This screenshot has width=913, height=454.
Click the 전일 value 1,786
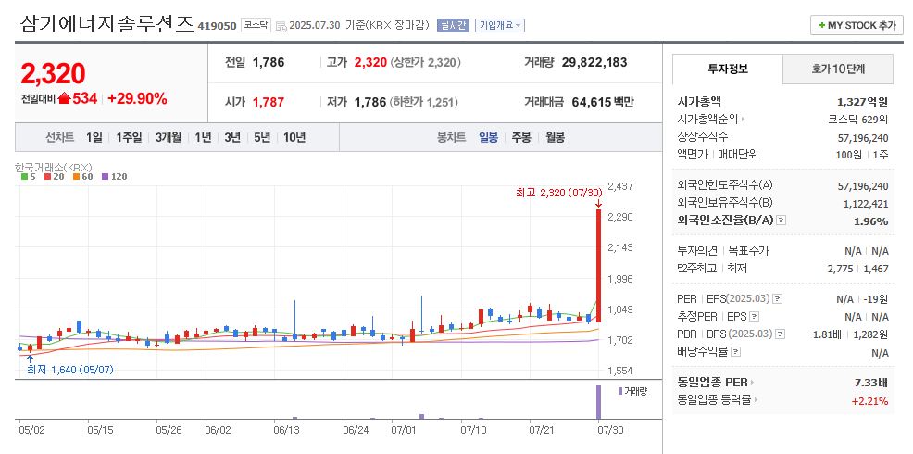pos(269,62)
